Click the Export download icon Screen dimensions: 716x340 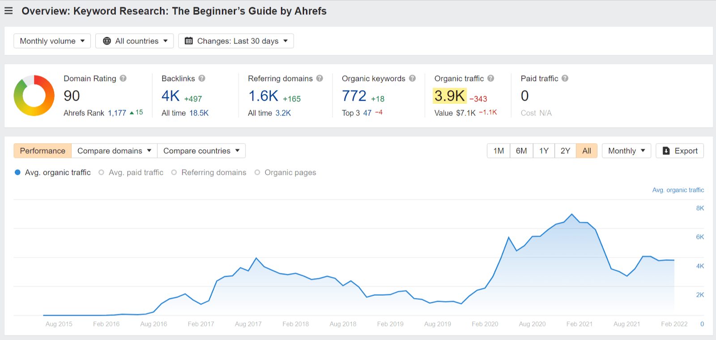pyautogui.click(x=666, y=151)
